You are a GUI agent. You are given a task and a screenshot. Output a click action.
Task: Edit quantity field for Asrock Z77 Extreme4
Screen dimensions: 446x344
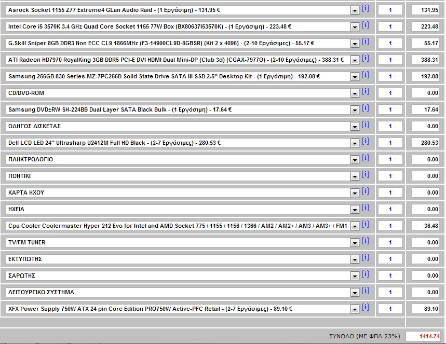click(390, 10)
